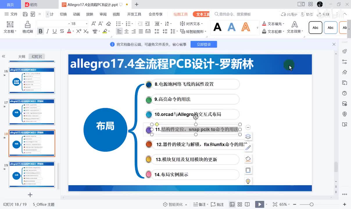Click the brush icon beside slide
Viewport: 351px width, 209px height.
click(248, 147)
